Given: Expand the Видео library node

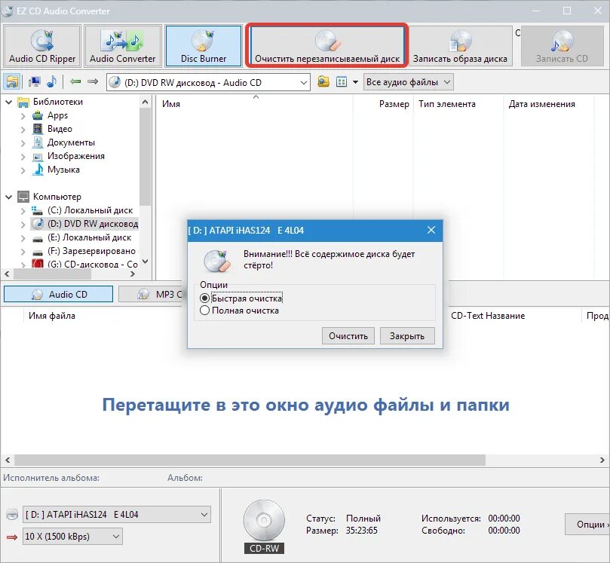Looking at the screenshot, I should pyautogui.click(x=23, y=130).
